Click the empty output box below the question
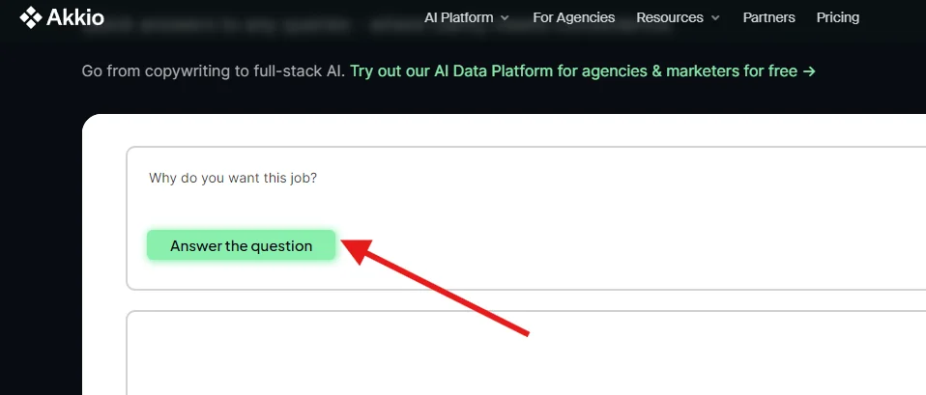Viewport: 926px width, 395px height. click(x=526, y=353)
